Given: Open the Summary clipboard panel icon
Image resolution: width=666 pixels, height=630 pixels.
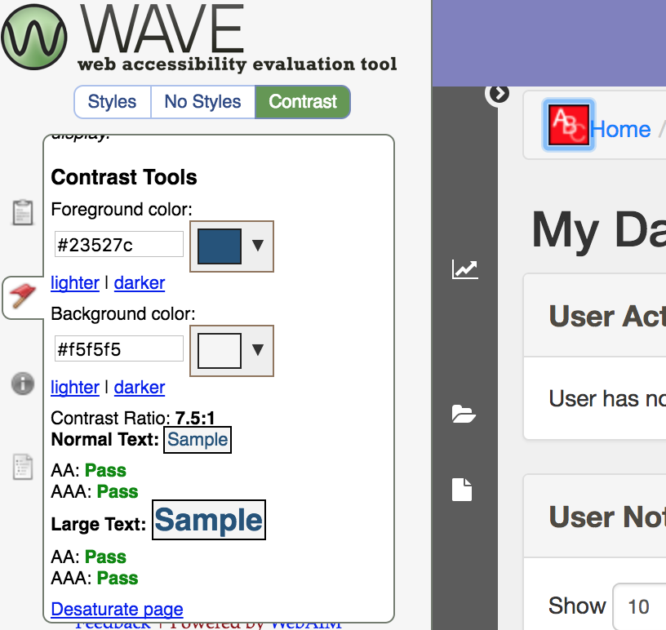Looking at the screenshot, I should pos(23,211).
